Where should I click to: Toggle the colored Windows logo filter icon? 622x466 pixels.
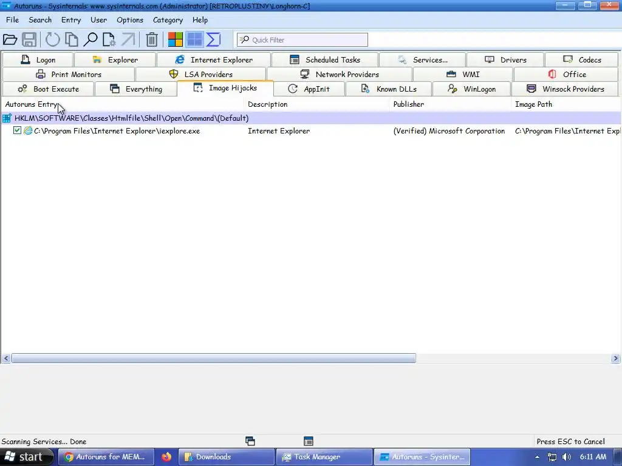click(175, 39)
